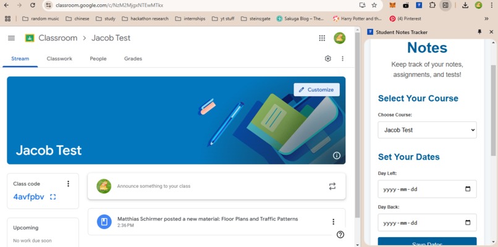Click the Day Left date field
This screenshot has height=247, width=498.
pyautogui.click(x=427, y=189)
